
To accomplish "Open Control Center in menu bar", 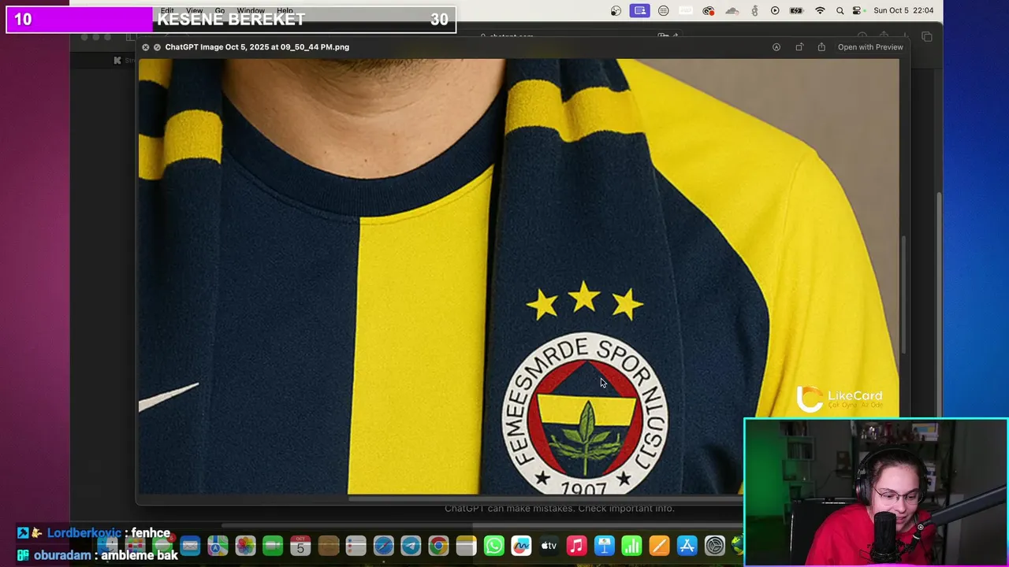I will (857, 11).
